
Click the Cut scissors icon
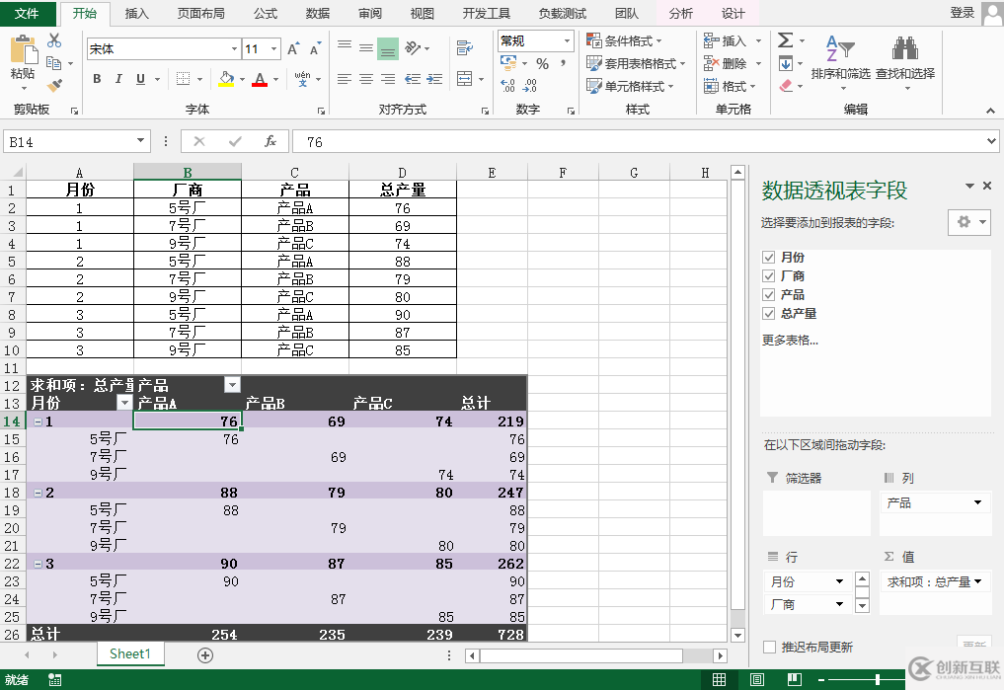pos(54,40)
